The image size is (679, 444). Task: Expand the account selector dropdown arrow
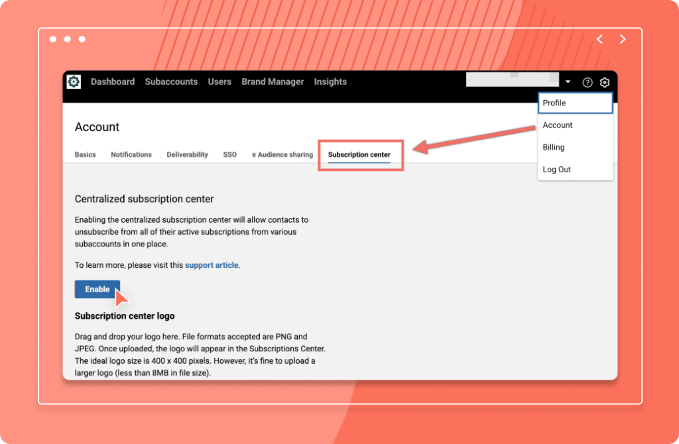(x=568, y=82)
